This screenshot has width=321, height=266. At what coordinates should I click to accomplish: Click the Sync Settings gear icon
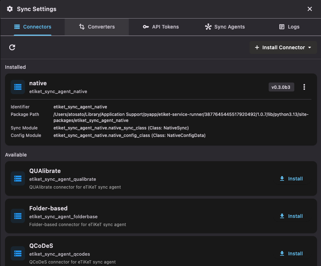(10, 9)
